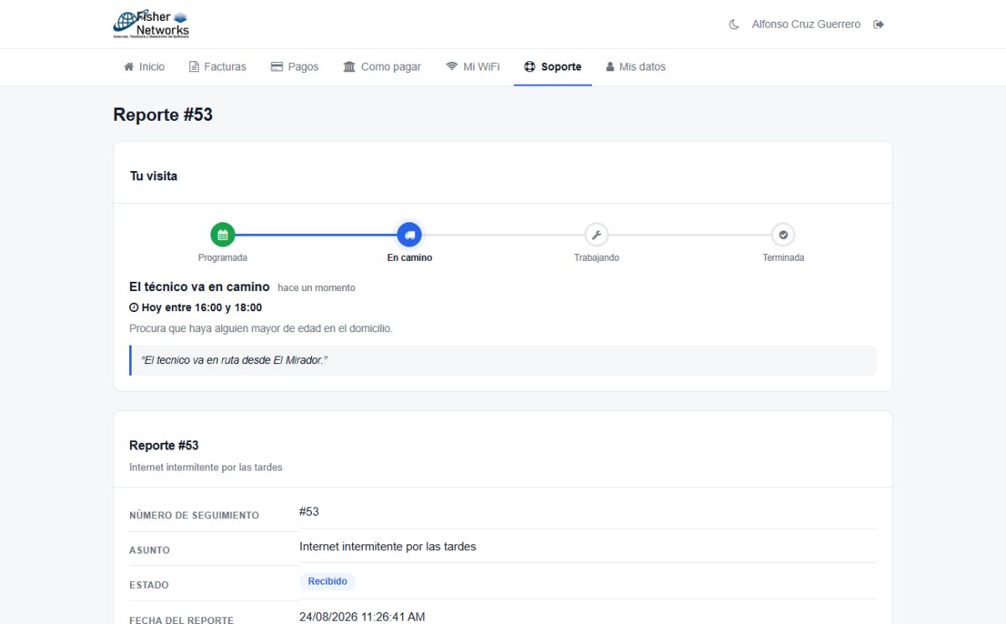Click the Trabajando wrench step icon

(x=596, y=235)
